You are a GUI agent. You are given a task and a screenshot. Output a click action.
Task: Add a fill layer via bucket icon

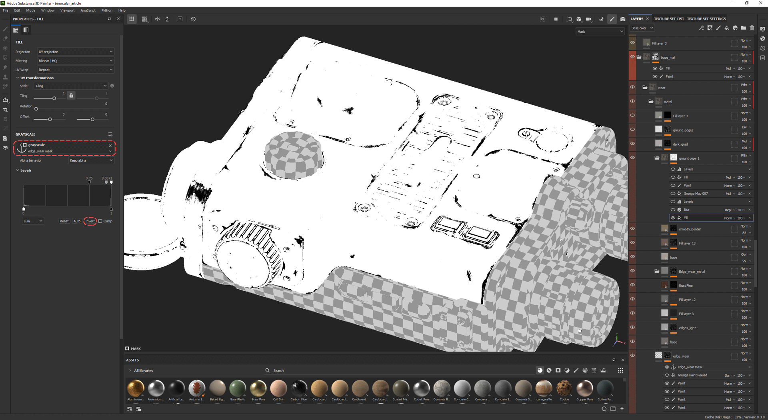click(x=727, y=28)
